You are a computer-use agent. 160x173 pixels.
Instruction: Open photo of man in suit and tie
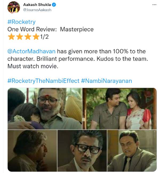coord(132,151)
